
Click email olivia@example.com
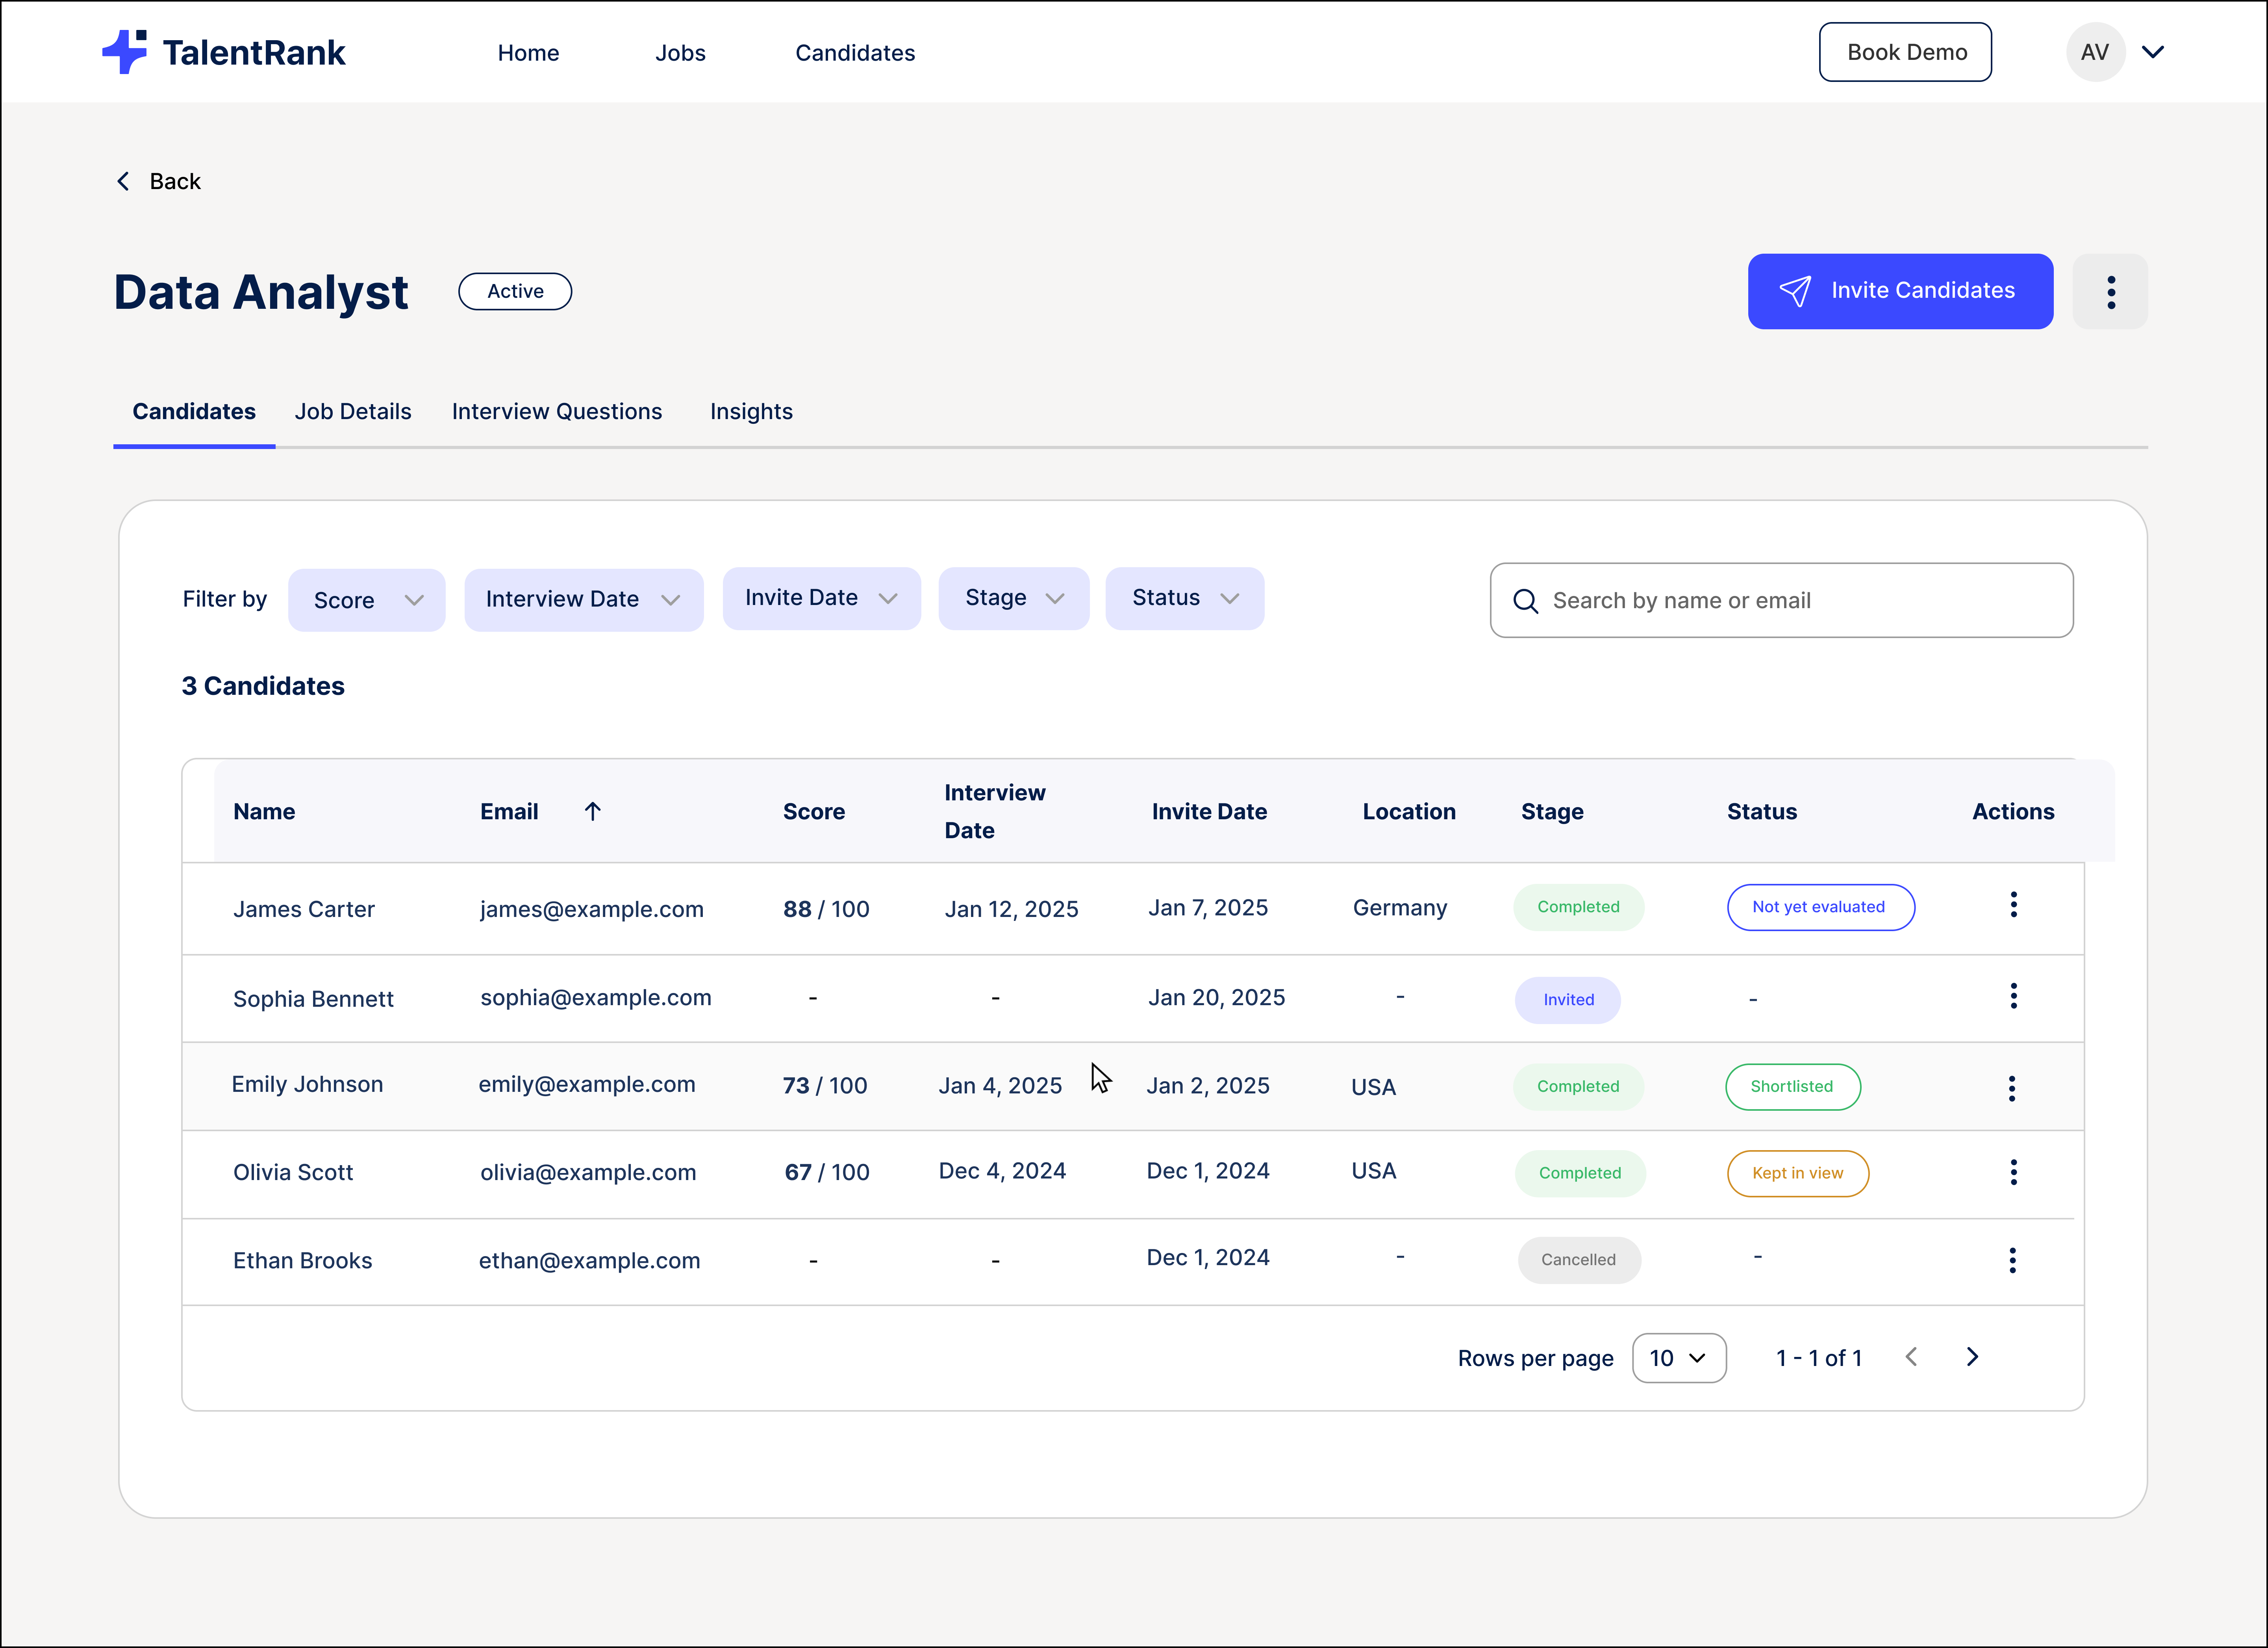(x=588, y=1173)
